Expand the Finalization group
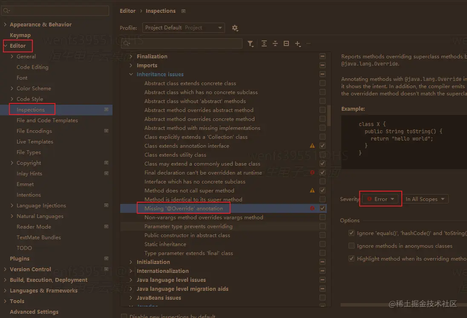The image size is (467, 318). click(131, 57)
